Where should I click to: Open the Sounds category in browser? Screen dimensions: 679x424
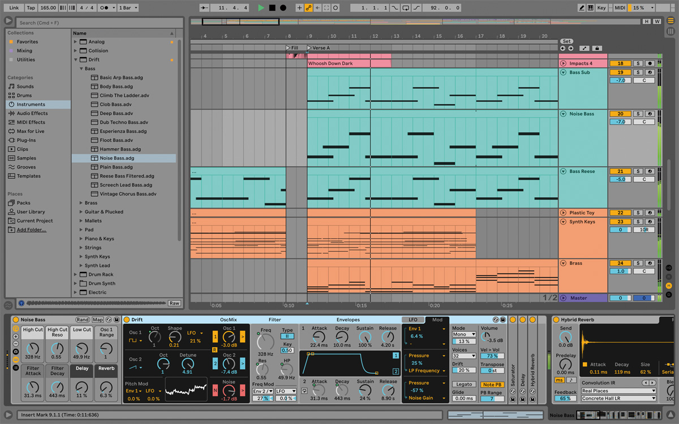tap(25, 86)
